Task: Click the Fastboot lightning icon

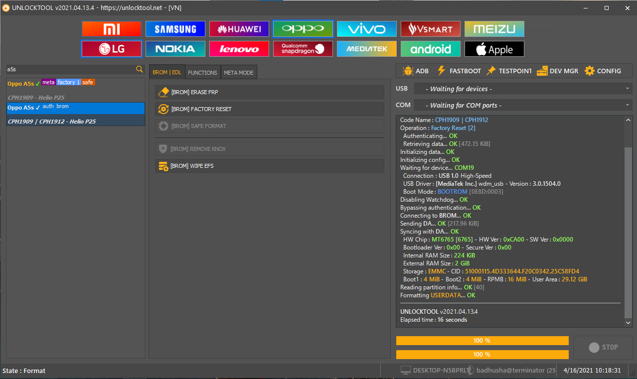Action: point(441,71)
